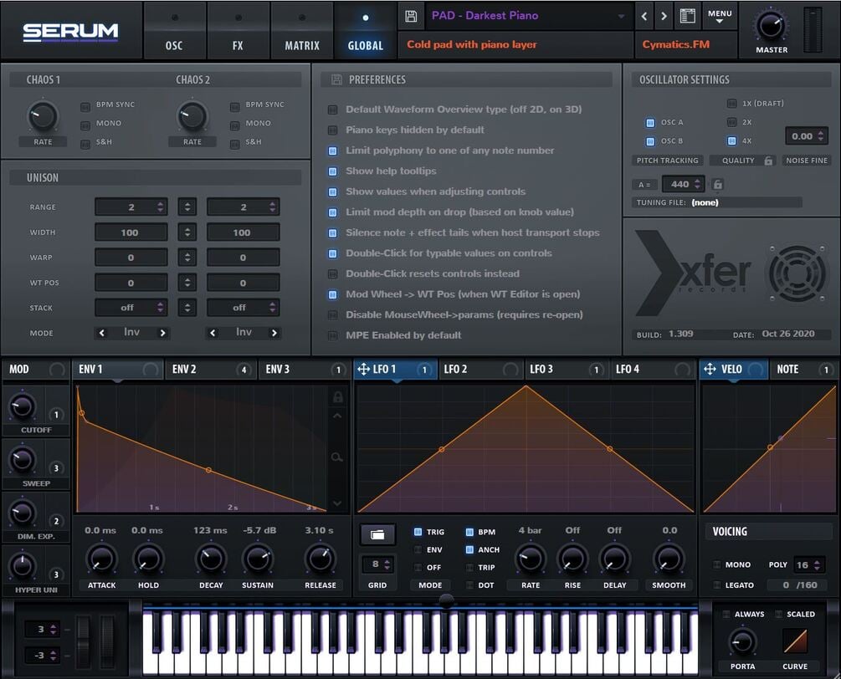
Task: Adjust the A= 440 tuning stepper
Action: [x=697, y=184]
